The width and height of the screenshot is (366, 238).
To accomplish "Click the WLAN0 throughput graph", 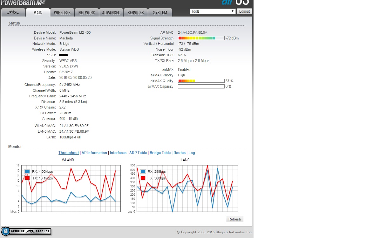I will click(71, 188).
